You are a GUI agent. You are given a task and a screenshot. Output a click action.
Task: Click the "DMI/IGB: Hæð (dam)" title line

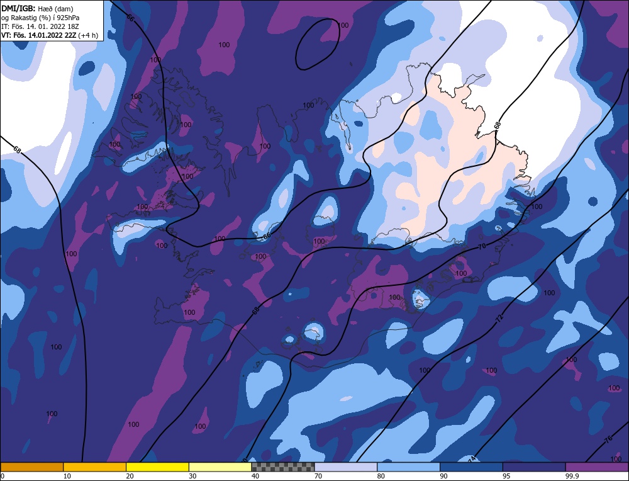pos(37,8)
